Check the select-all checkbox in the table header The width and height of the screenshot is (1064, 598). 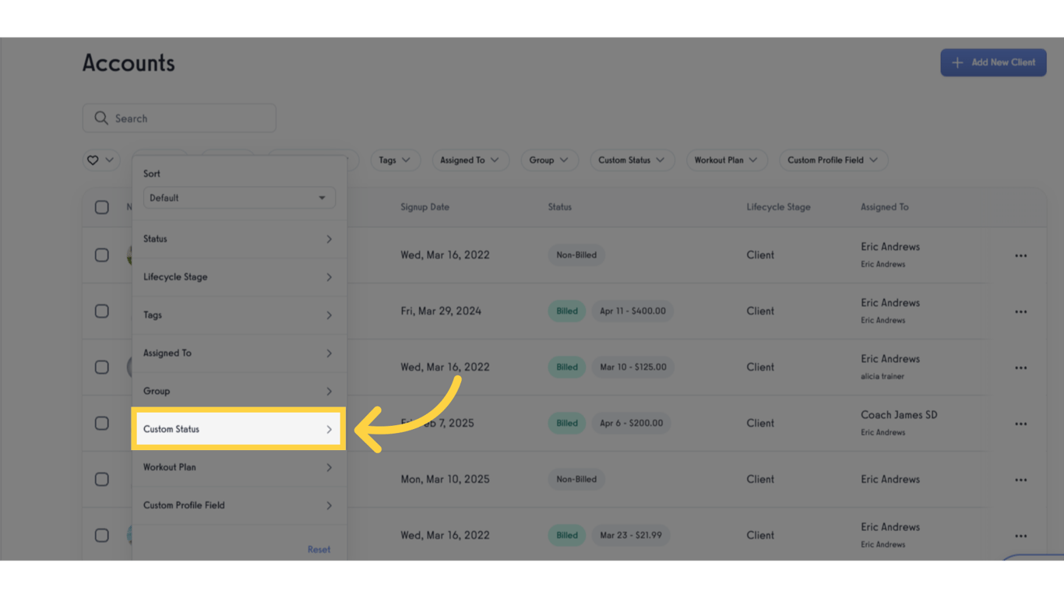102,207
